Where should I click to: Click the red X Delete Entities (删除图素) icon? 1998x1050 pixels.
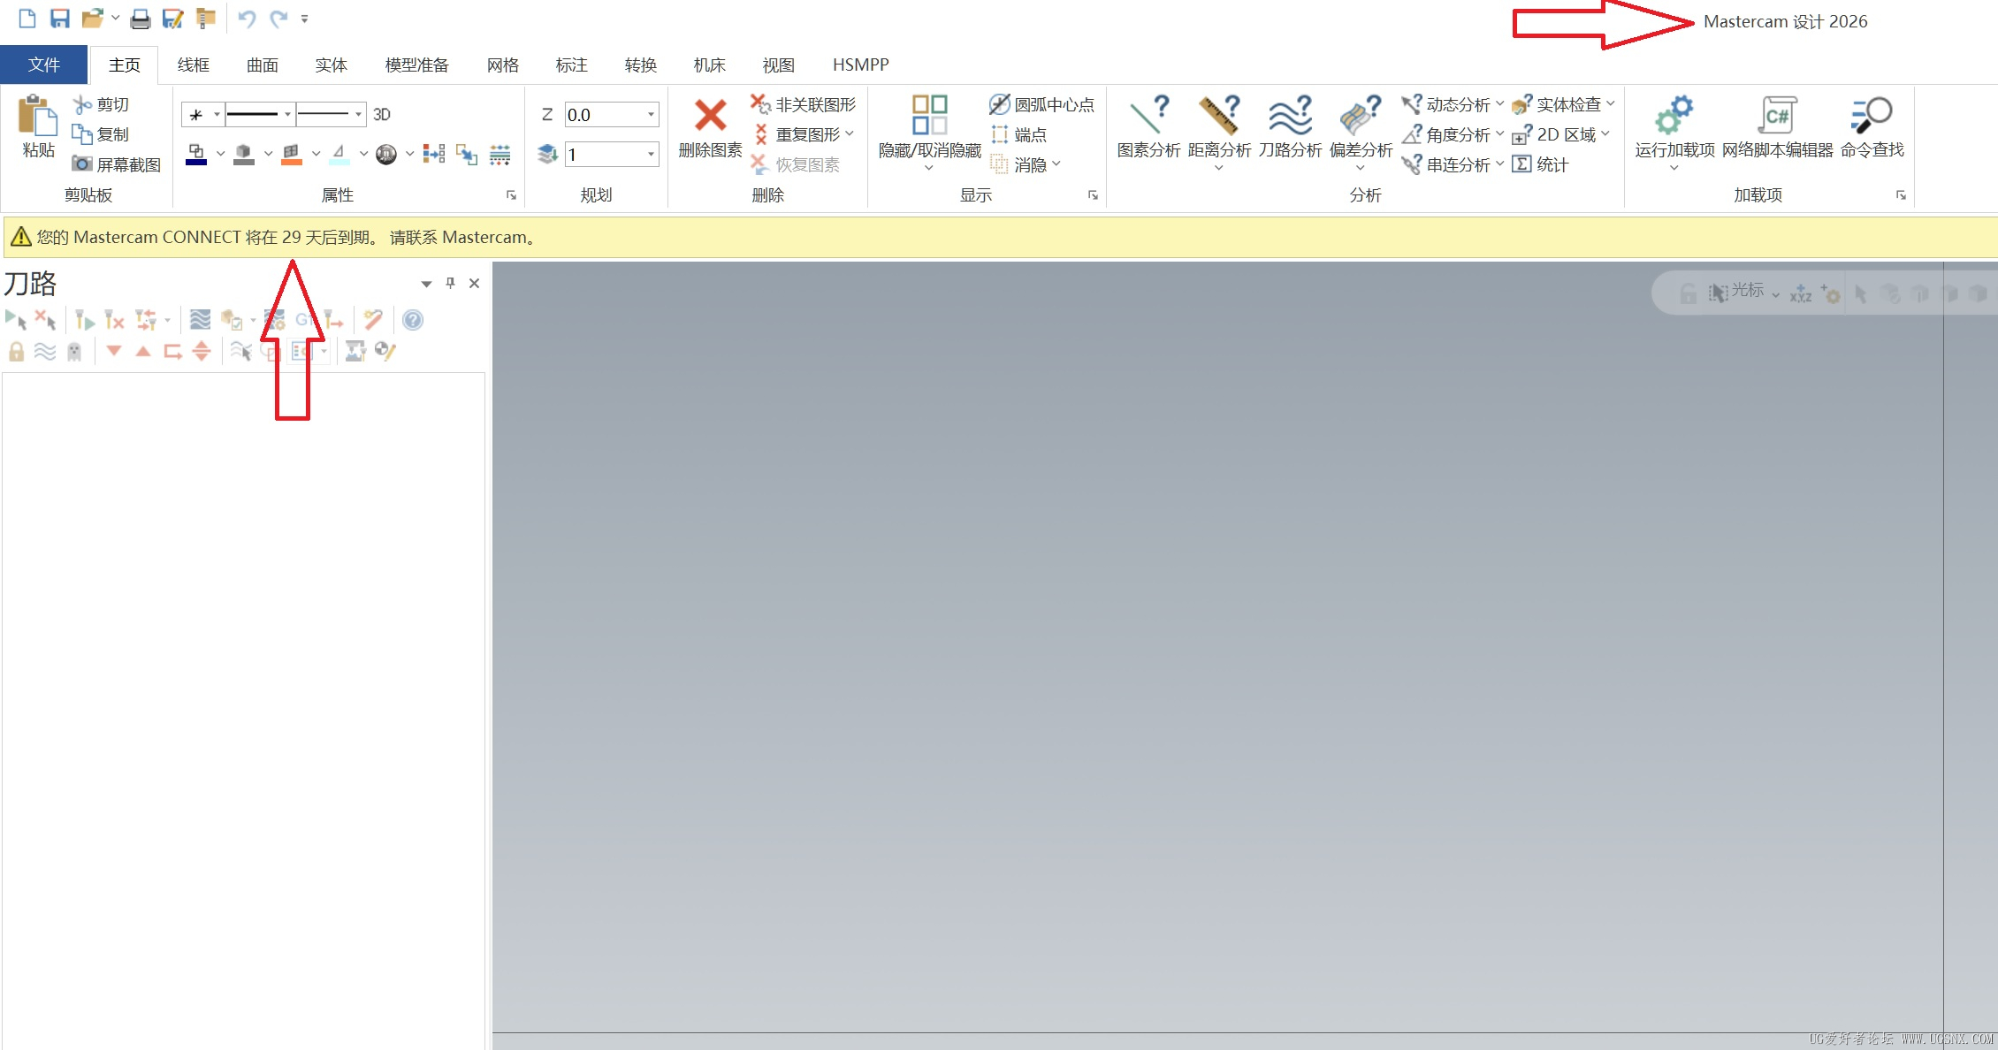pos(710,115)
